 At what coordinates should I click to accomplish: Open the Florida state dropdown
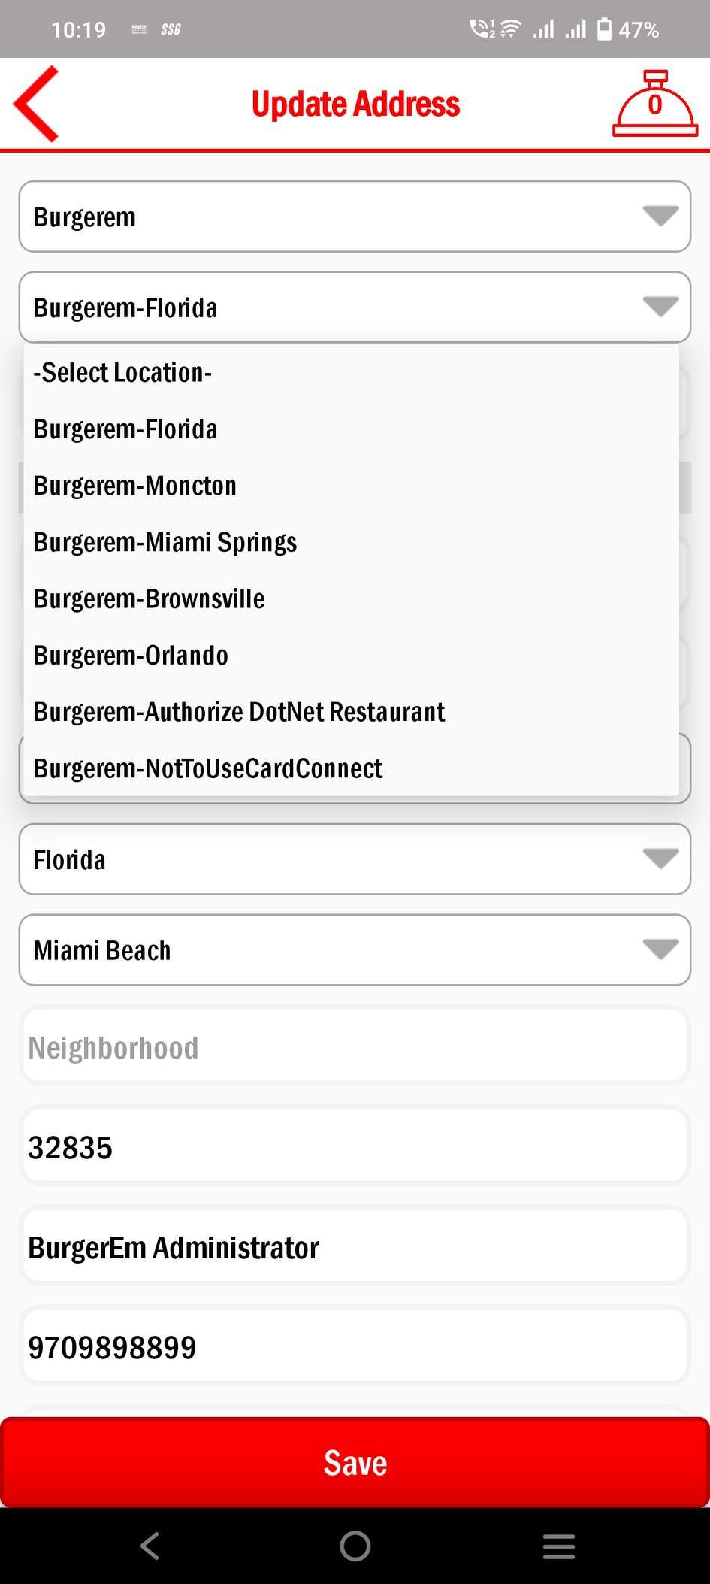tap(355, 859)
